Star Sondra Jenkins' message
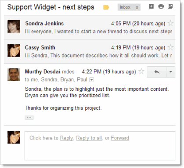184x168 pixels. point(170,23)
